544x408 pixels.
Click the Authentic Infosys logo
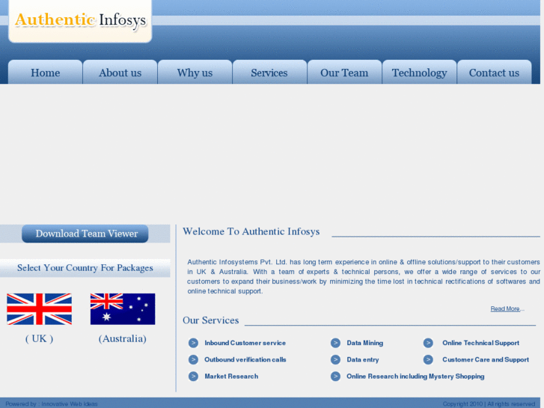(x=80, y=21)
